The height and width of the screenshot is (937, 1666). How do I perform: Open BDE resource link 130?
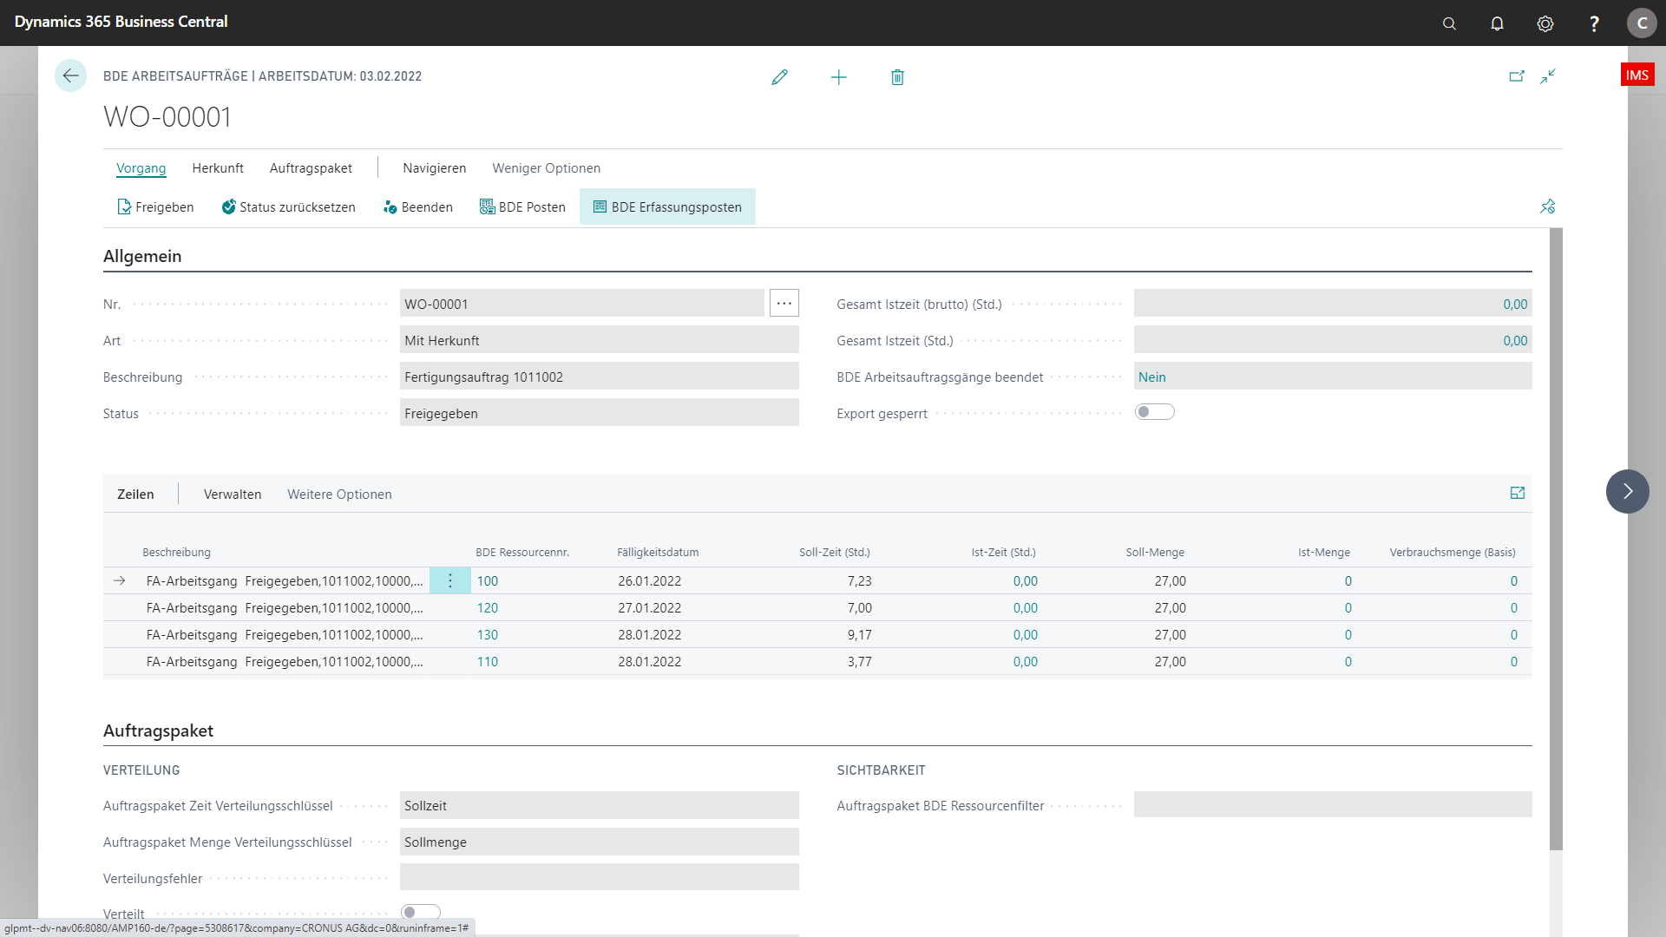pos(488,635)
